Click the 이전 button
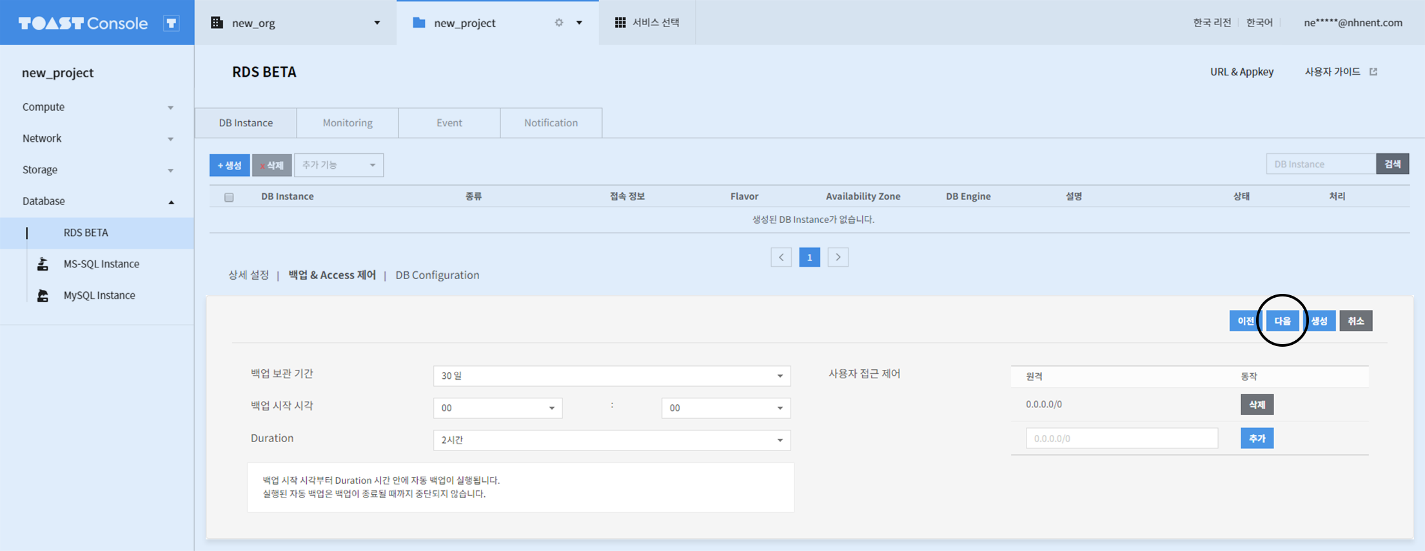1425x551 pixels. tap(1246, 321)
